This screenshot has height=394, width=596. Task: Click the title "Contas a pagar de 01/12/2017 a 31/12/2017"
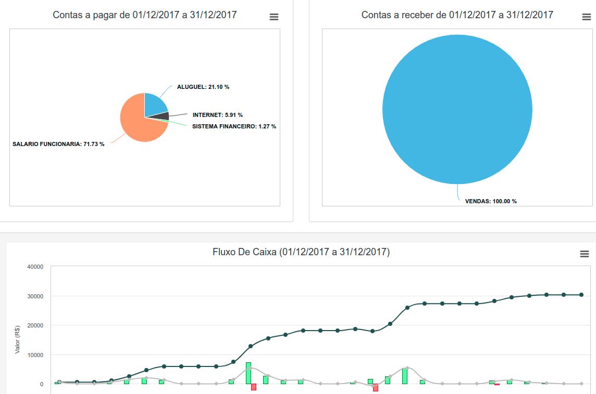(144, 15)
